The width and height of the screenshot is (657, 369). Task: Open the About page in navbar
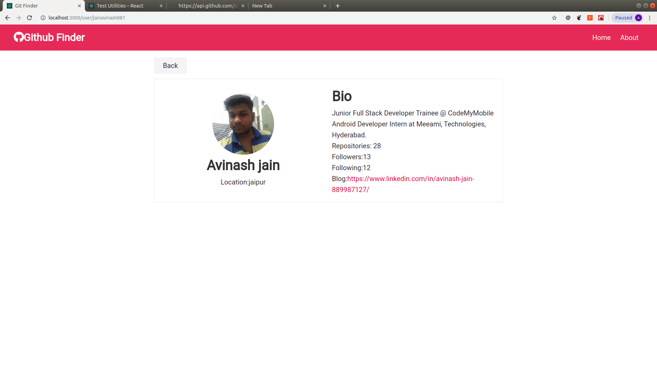pyautogui.click(x=629, y=38)
